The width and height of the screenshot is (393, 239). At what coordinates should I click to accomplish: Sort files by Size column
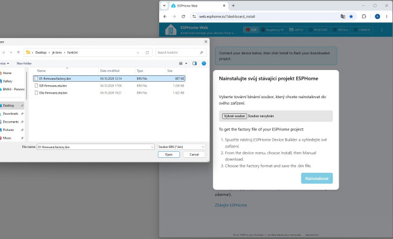click(170, 71)
